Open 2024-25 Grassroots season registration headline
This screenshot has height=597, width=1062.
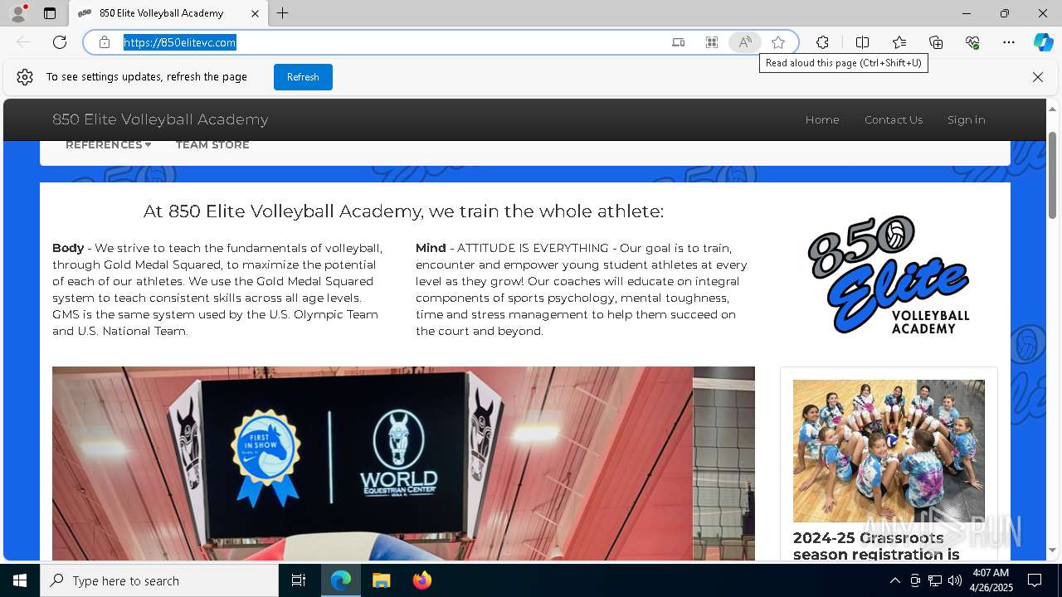point(876,546)
